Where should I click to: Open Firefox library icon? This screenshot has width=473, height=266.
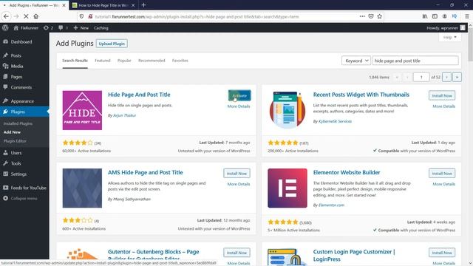[x=425, y=16]
